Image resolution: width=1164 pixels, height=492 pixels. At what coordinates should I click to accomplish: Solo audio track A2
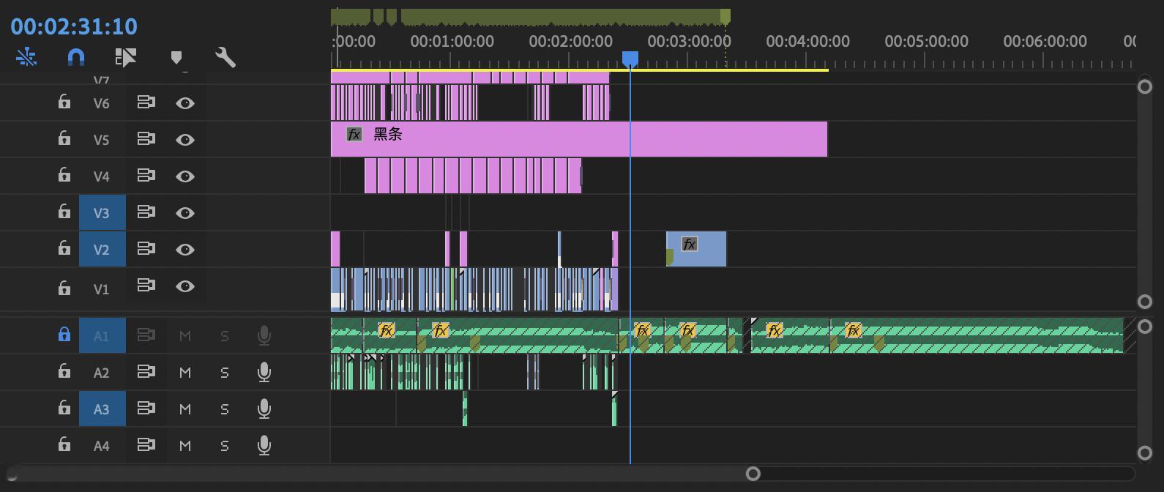click(x=225, y=373)
